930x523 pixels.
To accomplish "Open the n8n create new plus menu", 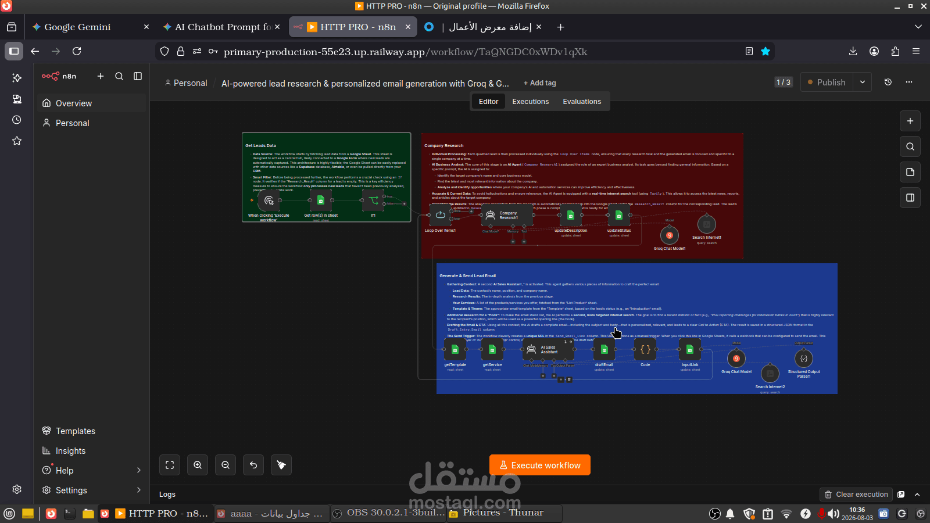I will [101, 76].
